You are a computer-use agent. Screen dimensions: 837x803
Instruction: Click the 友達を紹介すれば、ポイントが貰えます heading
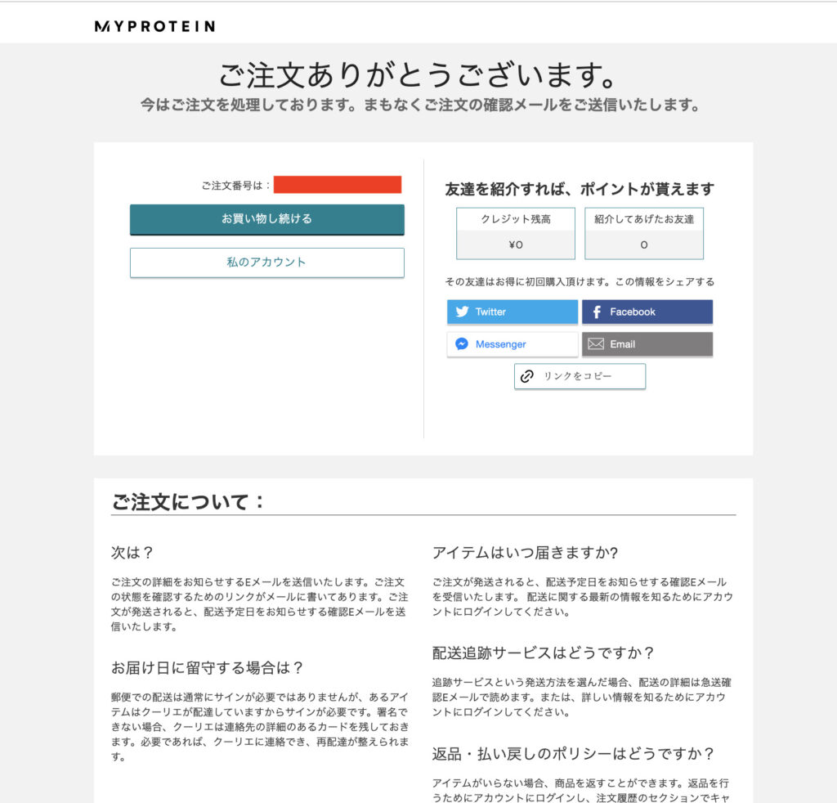(579, 189)
